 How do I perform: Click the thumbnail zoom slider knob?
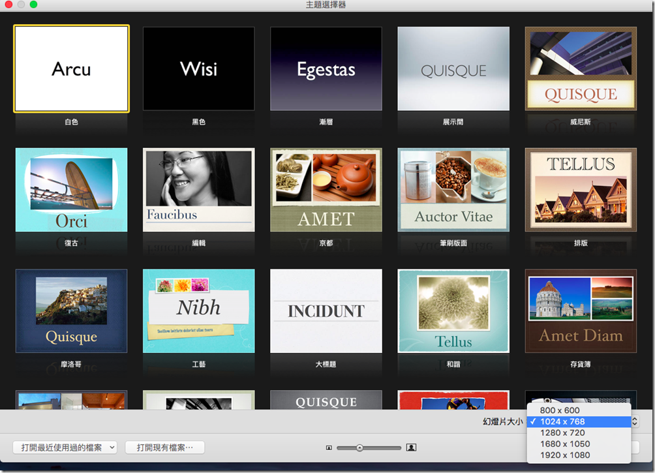point(359,448)
